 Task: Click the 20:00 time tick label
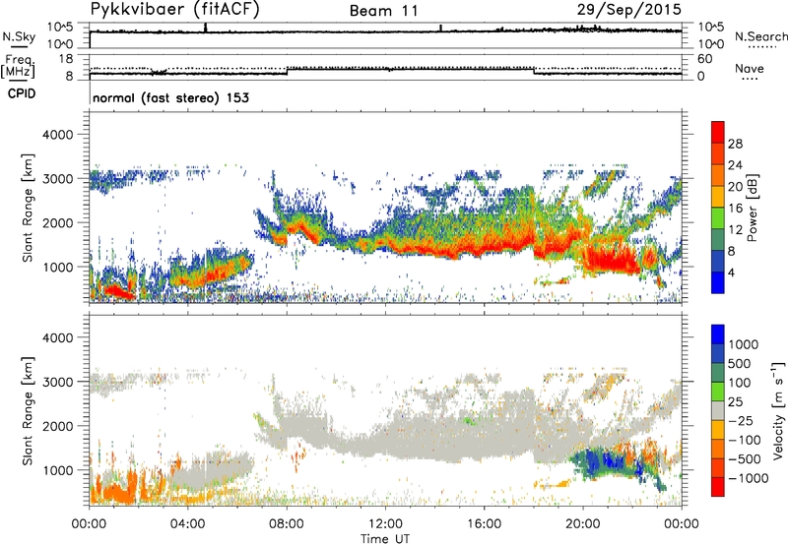(x=582, y=524)
